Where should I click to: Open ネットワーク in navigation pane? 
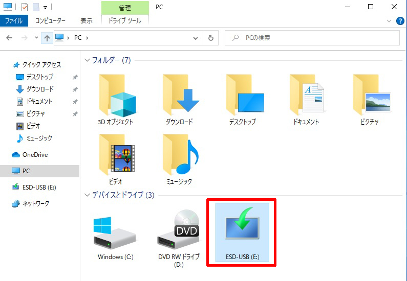coord(35,203)
